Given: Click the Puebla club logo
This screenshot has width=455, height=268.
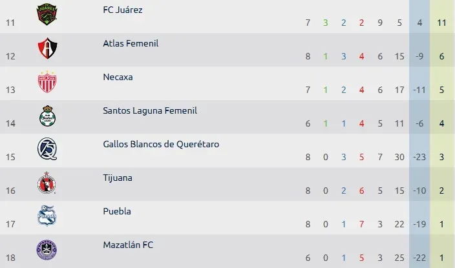Looking at the screenshot, I should point(47,216).
